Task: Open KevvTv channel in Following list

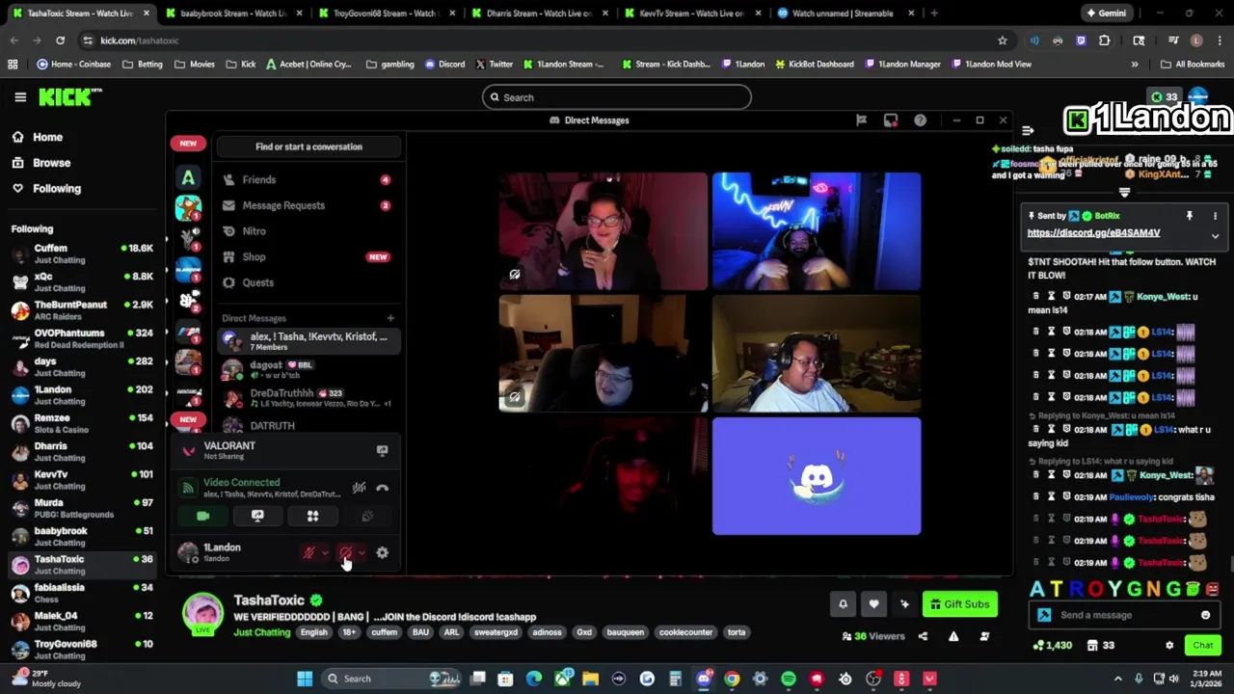Action: pyautogui.click(x=82, y=479)
